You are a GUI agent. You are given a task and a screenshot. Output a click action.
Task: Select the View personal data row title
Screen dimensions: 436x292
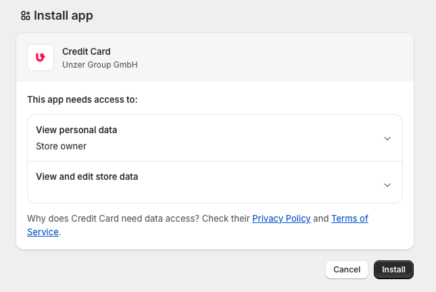coord(76,130)
